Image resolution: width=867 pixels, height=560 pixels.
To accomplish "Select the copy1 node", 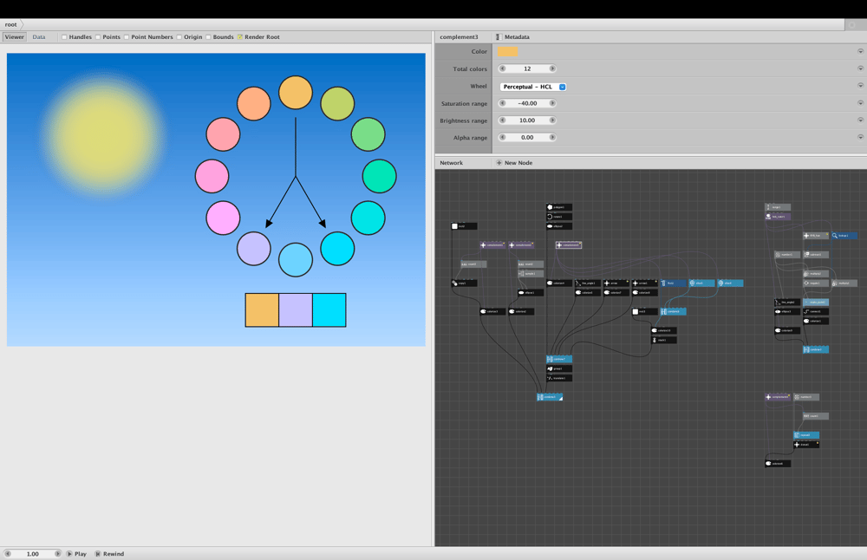I will (464, 283).
